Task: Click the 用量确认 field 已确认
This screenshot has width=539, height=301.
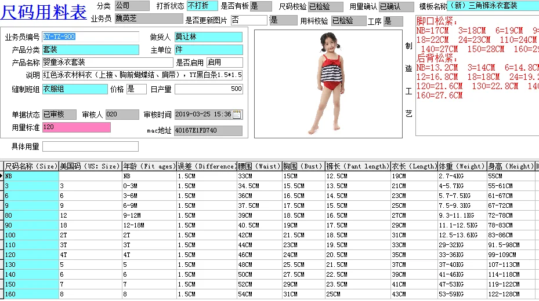Action: point(397,7)
